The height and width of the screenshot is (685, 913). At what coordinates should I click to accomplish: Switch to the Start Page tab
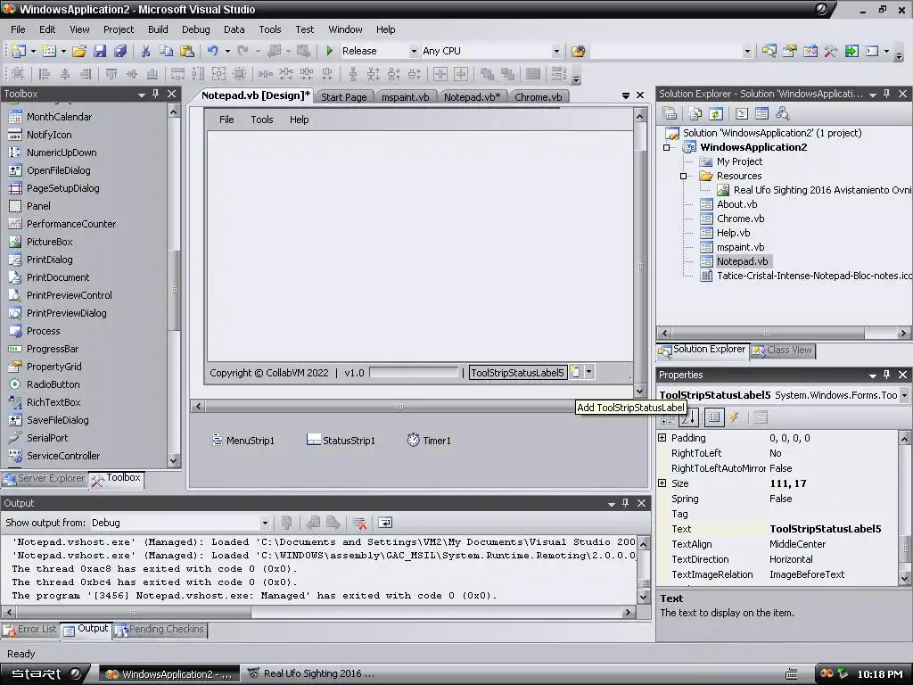343,97
